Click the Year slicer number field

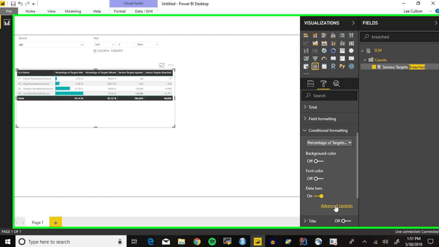tap(125, 45)
